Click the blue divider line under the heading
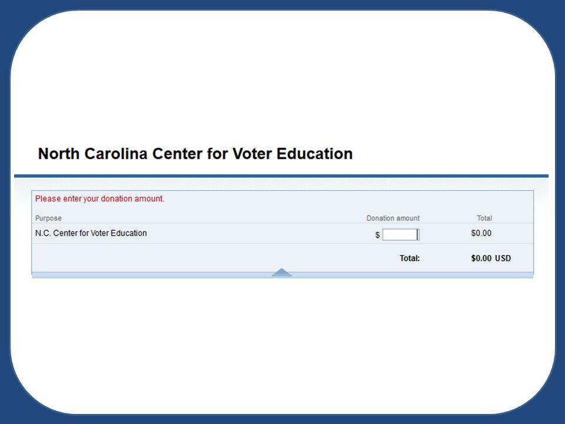Screen dimensions: 565x424 click(281, 176)
